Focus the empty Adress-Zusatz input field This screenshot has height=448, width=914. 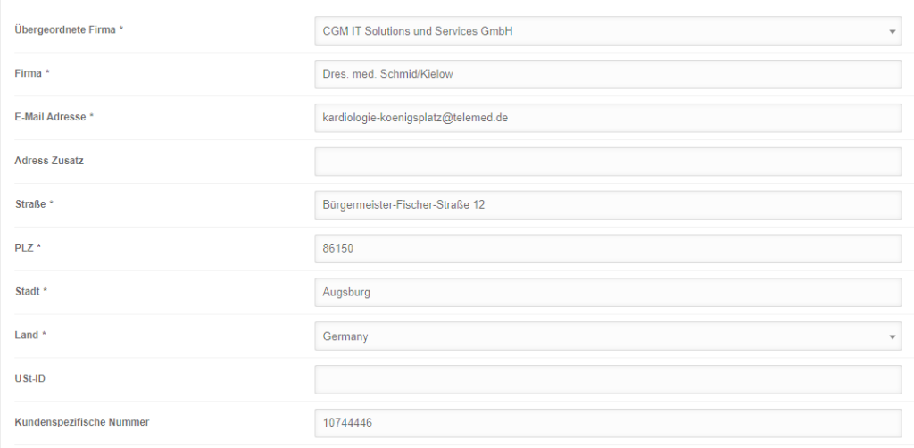608,162
